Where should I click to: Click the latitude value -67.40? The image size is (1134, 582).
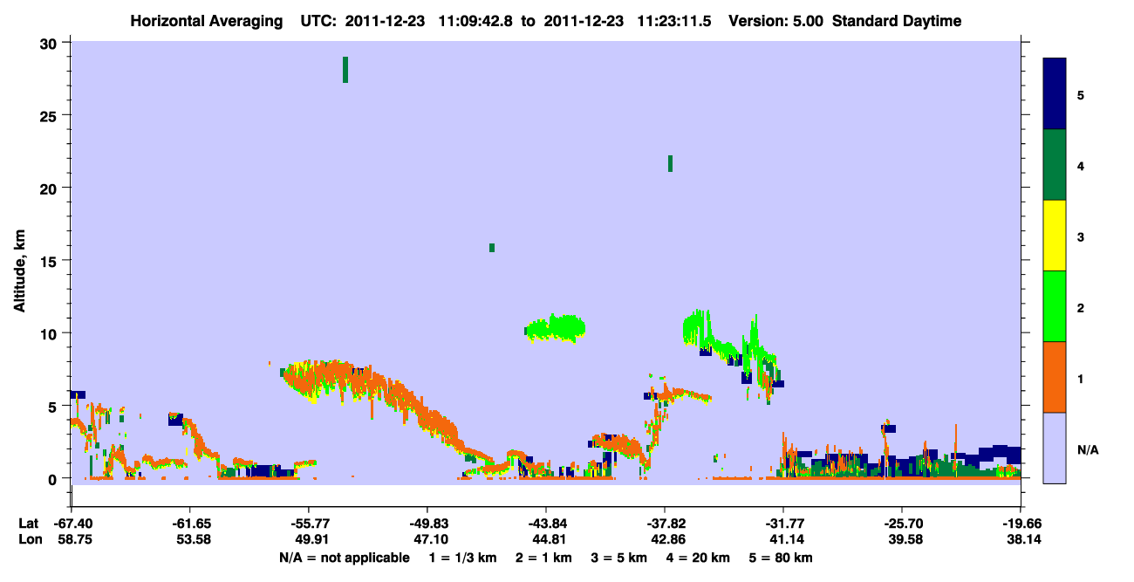click(x=72, y=524)
